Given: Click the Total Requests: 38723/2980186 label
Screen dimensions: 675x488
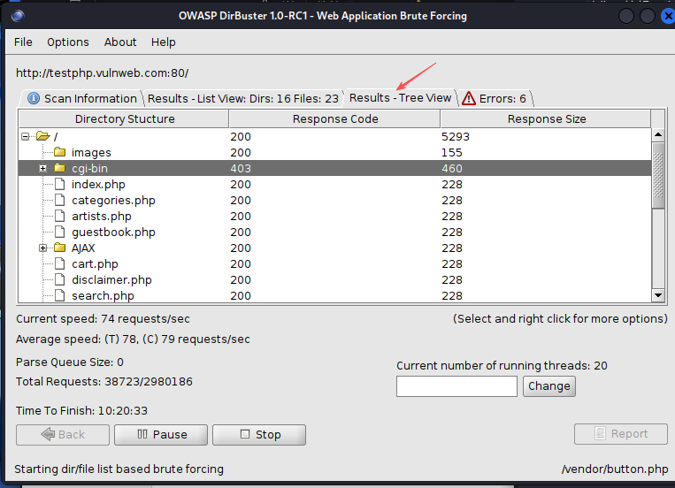Looking at the screenshot, I should [104, 382].
